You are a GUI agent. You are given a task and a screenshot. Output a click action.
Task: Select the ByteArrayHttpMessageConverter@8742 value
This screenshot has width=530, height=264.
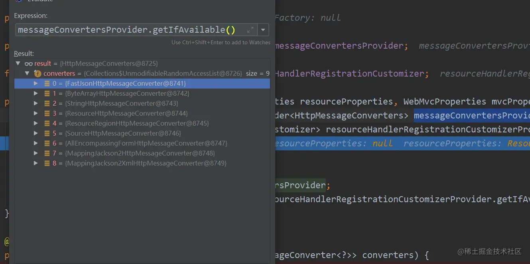pyautogui.click(x=127, y=93)
